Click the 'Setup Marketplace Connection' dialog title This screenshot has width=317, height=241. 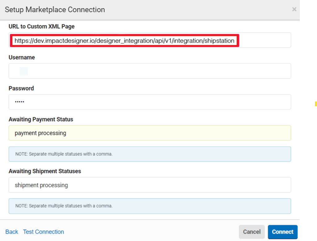coord(55,10)
